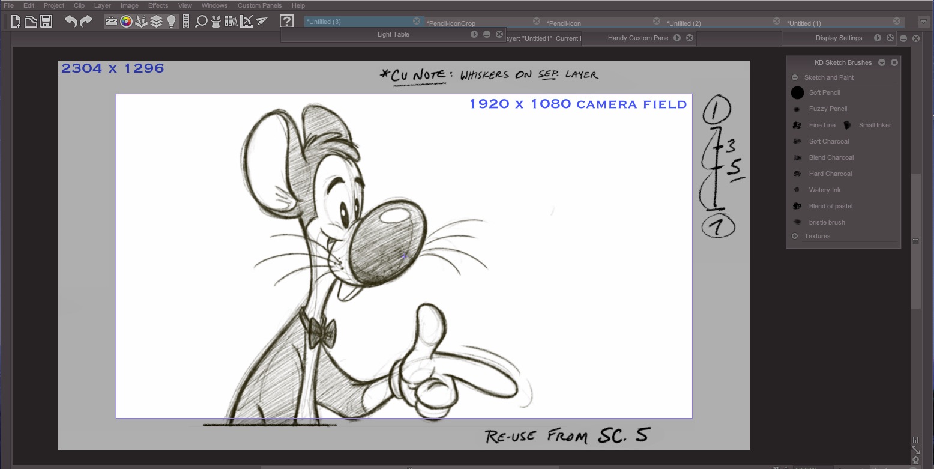Open the Effects menu
This screenshot has width=934, height=469.
pyautogui.click(x=158, y=5)
